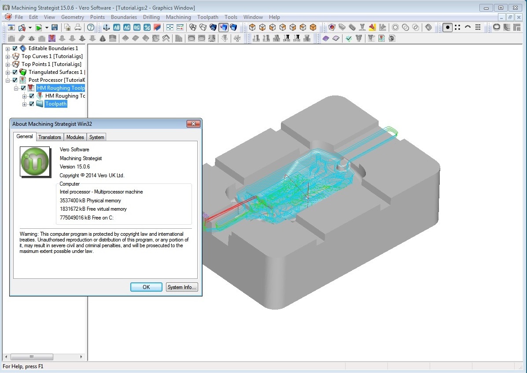
Task: Expand the Toolpath folder node
Action: (24, 104)
